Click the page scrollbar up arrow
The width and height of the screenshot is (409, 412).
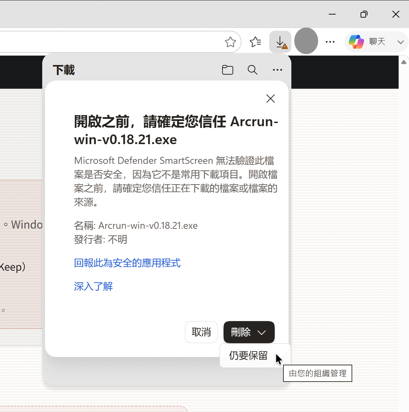pyautogui.click(x=404, y=62)
